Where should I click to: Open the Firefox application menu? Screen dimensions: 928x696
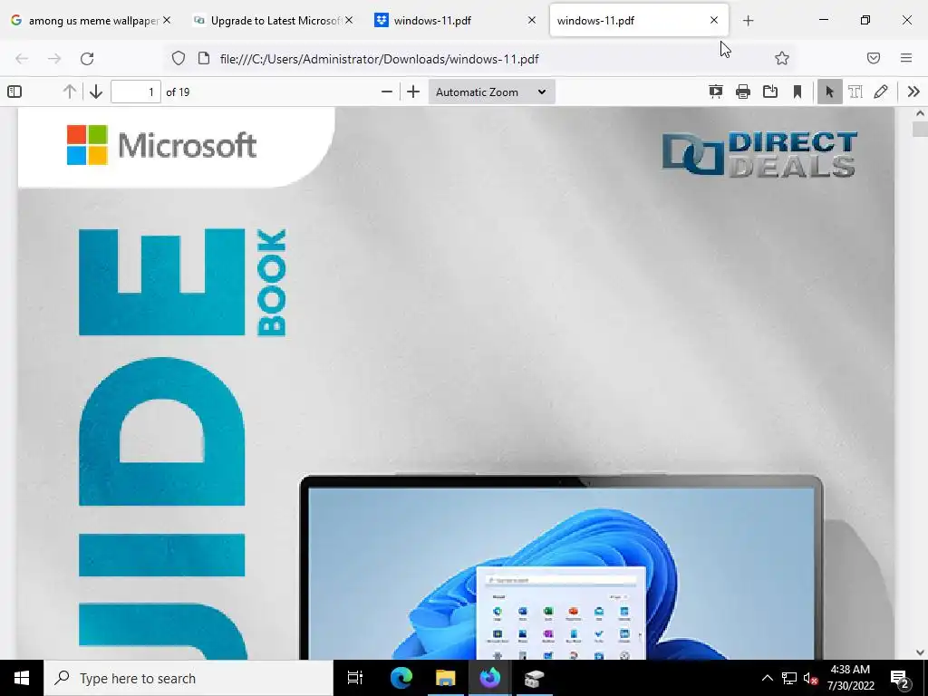tap(906, 58)
